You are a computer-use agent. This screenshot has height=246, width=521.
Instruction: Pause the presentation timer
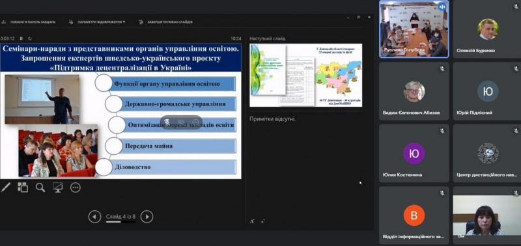point(21,38)
